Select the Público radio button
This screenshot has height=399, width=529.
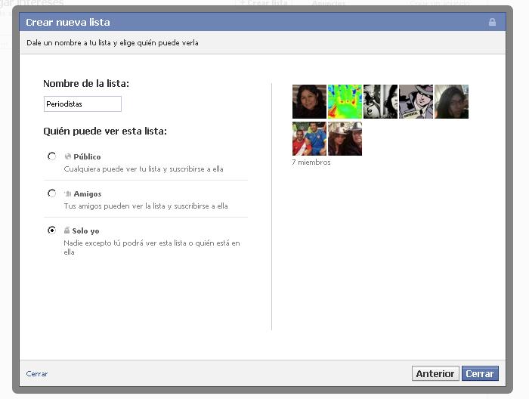tap(51, 156)
